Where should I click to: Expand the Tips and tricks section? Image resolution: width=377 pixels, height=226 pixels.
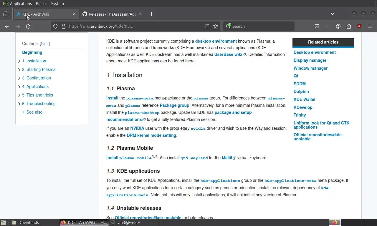pos(19,95)
